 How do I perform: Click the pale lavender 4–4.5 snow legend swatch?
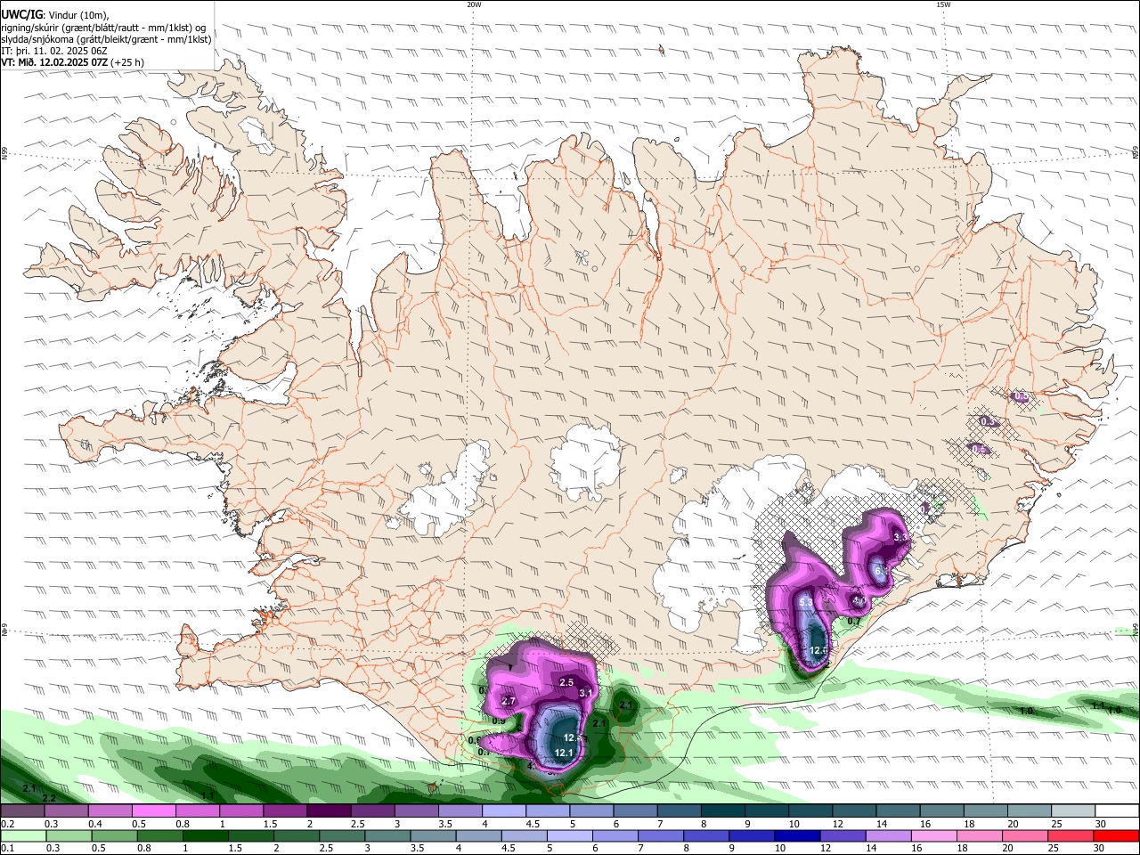pyautogui.click(x=502, y=811)
